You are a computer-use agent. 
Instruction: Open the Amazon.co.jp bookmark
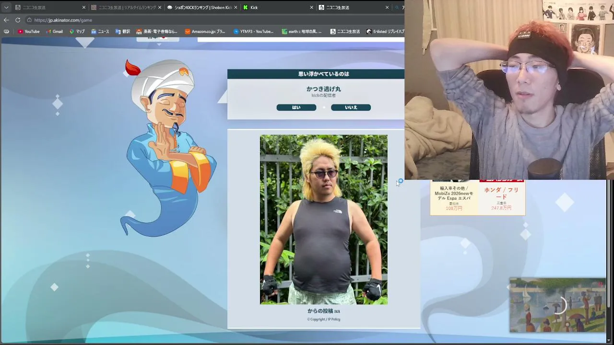pyautogui.click(x=205, y=32)
